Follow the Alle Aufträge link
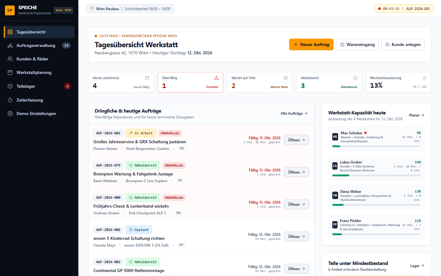The image size is (441, 276). (294, 113)
